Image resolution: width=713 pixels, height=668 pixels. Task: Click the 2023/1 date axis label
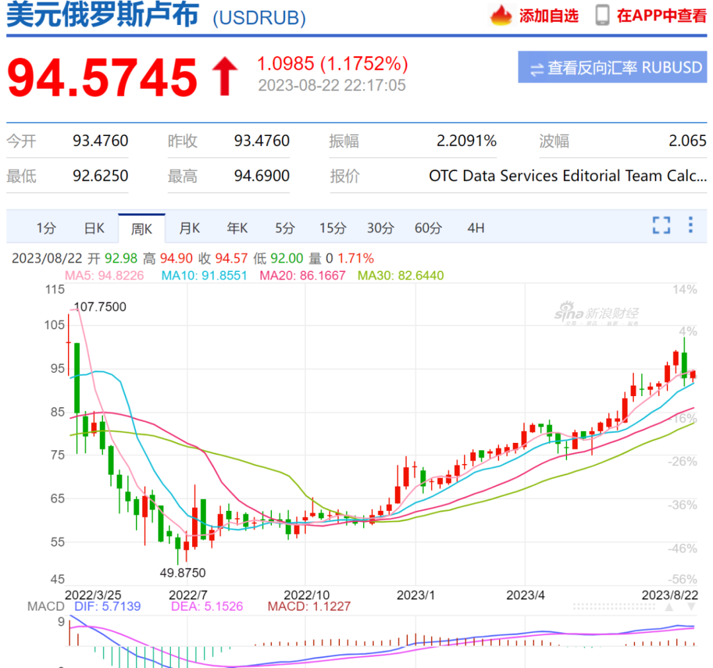(x=416, y=595)
